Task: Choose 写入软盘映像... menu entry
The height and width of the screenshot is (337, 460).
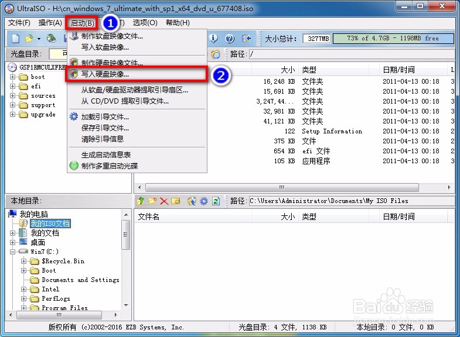Action: (x=137, y=47)
